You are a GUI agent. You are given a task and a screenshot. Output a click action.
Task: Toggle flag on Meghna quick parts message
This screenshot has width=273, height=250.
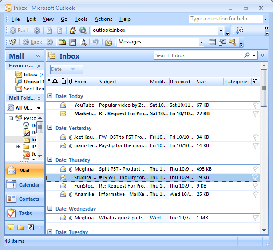[256, 218]
